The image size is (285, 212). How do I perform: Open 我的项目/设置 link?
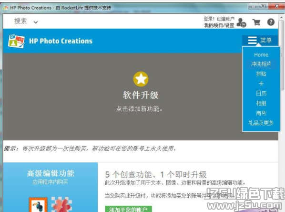[x=219, y=25]
